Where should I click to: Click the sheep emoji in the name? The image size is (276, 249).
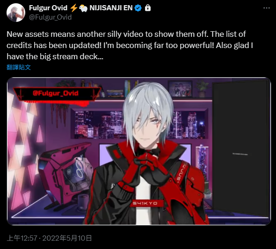83,8
